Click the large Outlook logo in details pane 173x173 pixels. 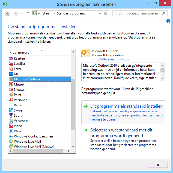click(x=85, y=53)
